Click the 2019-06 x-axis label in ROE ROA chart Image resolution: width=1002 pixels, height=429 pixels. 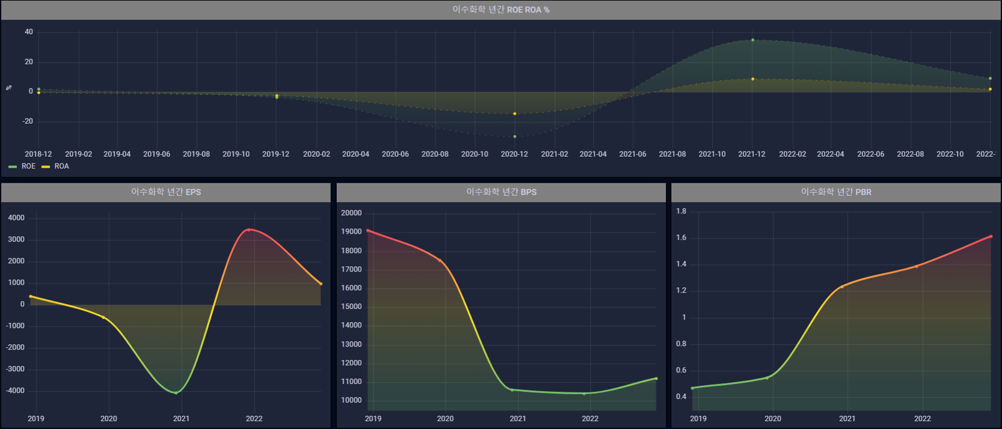coord(157,154)
